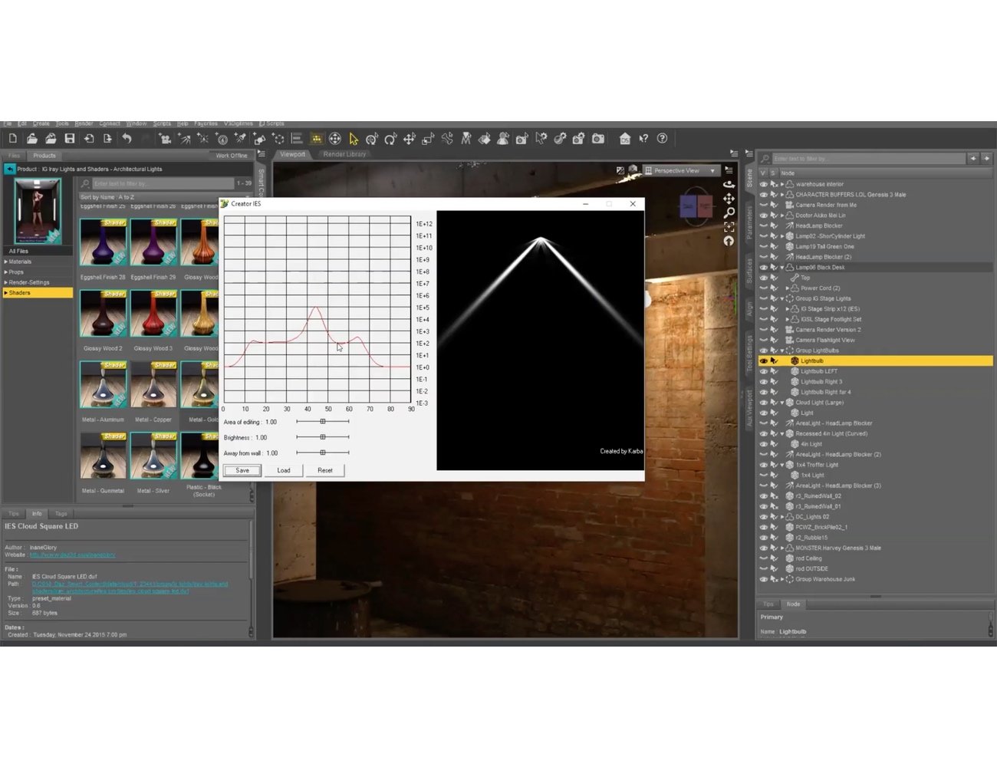The height and width of the screenshot is (767, 997).
Task: Toggle visibility of Group Warehouse Junk
Action: [x=763, y=579]
